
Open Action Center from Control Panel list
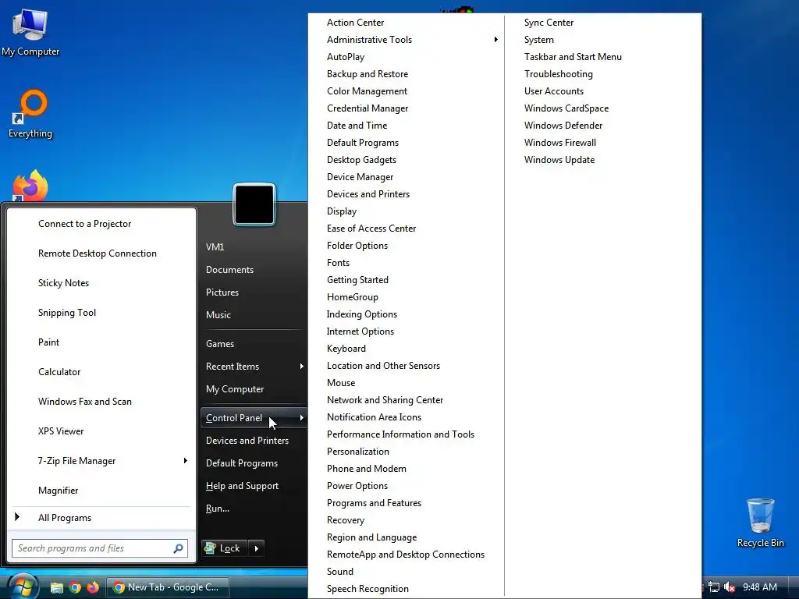(355, 23)
